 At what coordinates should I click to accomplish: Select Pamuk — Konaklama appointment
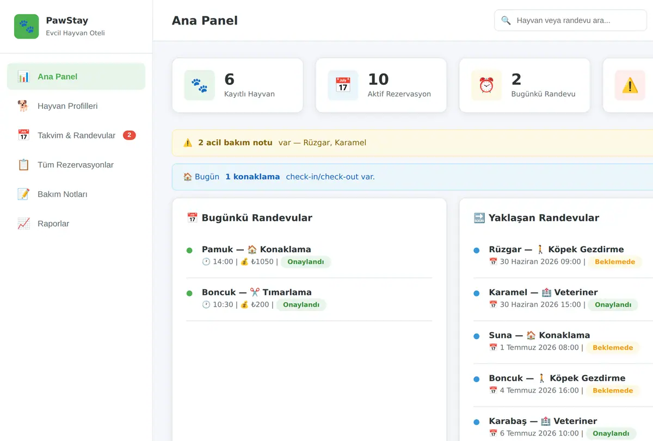(x=309, y=256)
